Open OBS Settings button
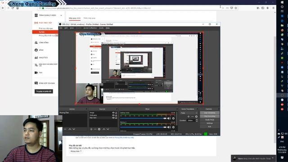Screen dimensions: 288x162 [210, 123]
